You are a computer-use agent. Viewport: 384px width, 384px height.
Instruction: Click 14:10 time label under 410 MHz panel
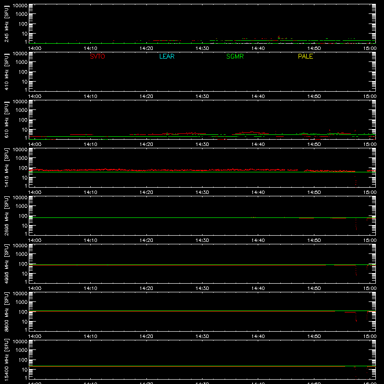tap(91, 96)
